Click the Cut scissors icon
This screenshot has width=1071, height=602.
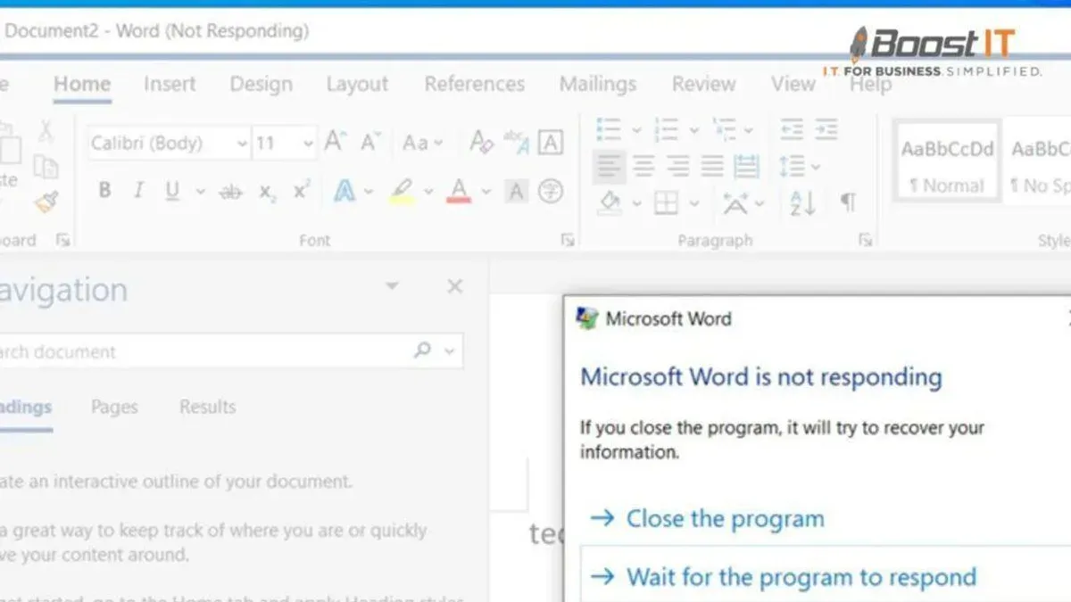tap(46, 131)
